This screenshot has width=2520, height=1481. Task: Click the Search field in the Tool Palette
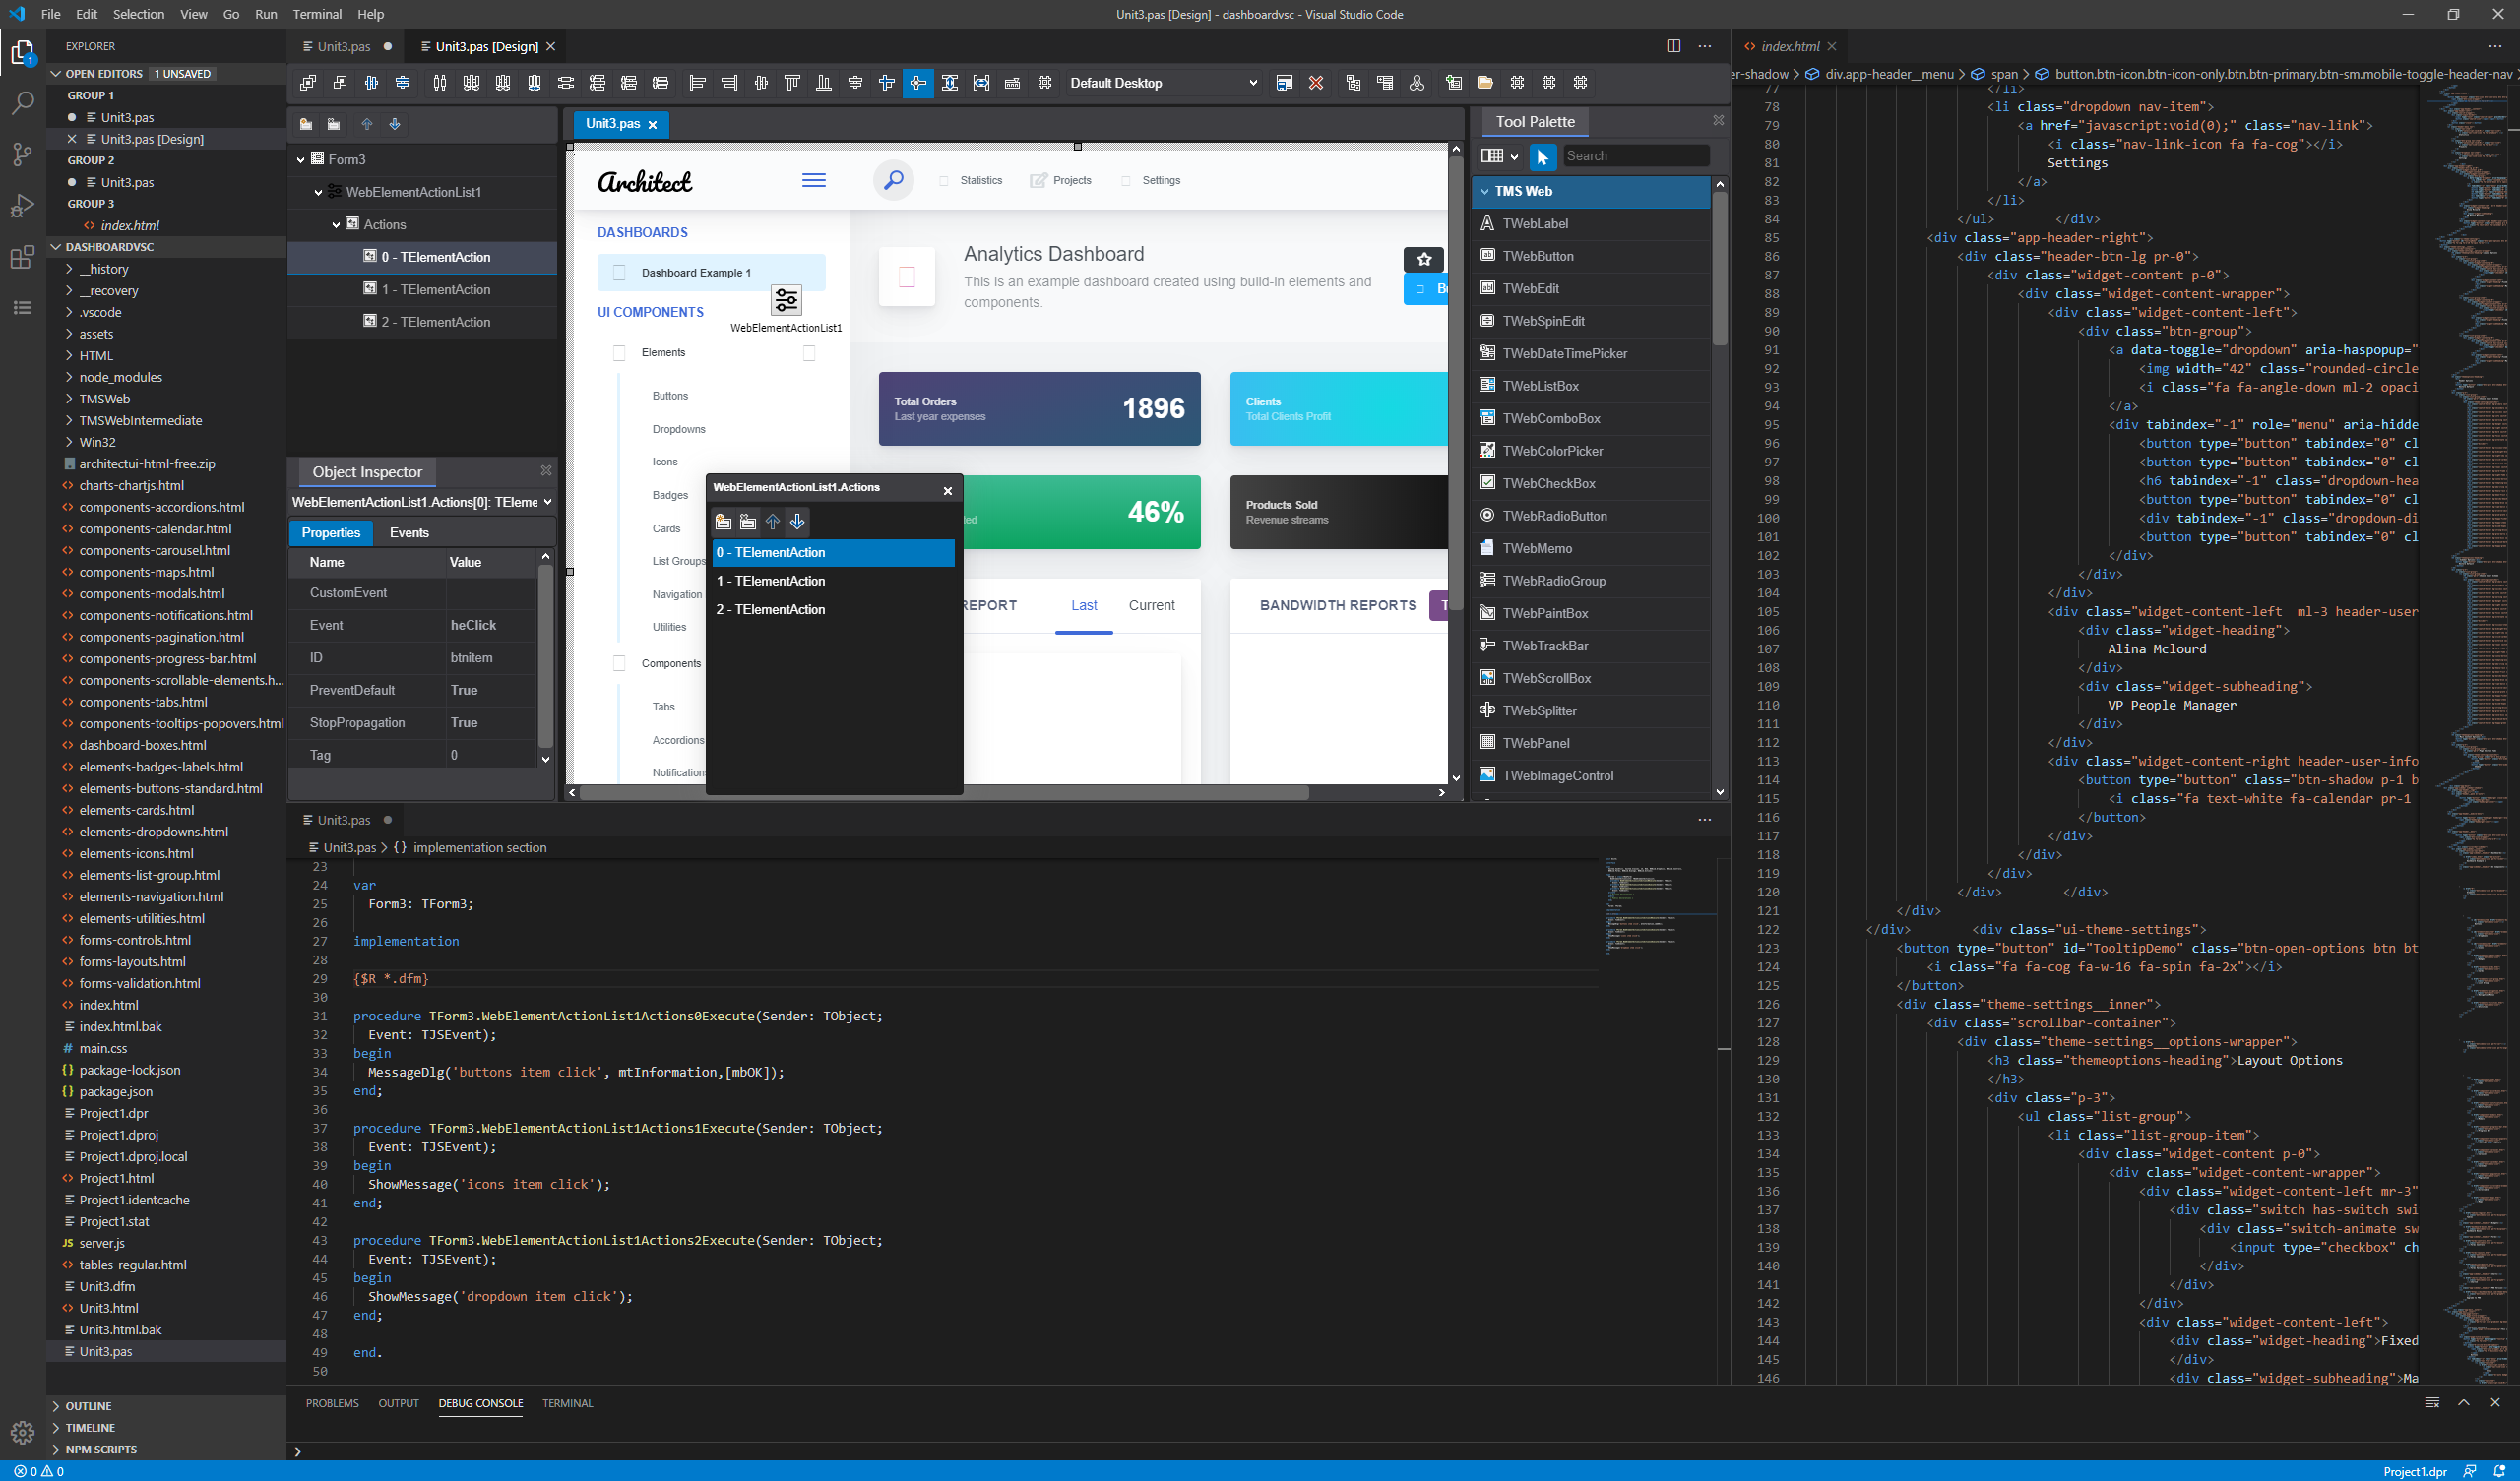coord(1637,156)
